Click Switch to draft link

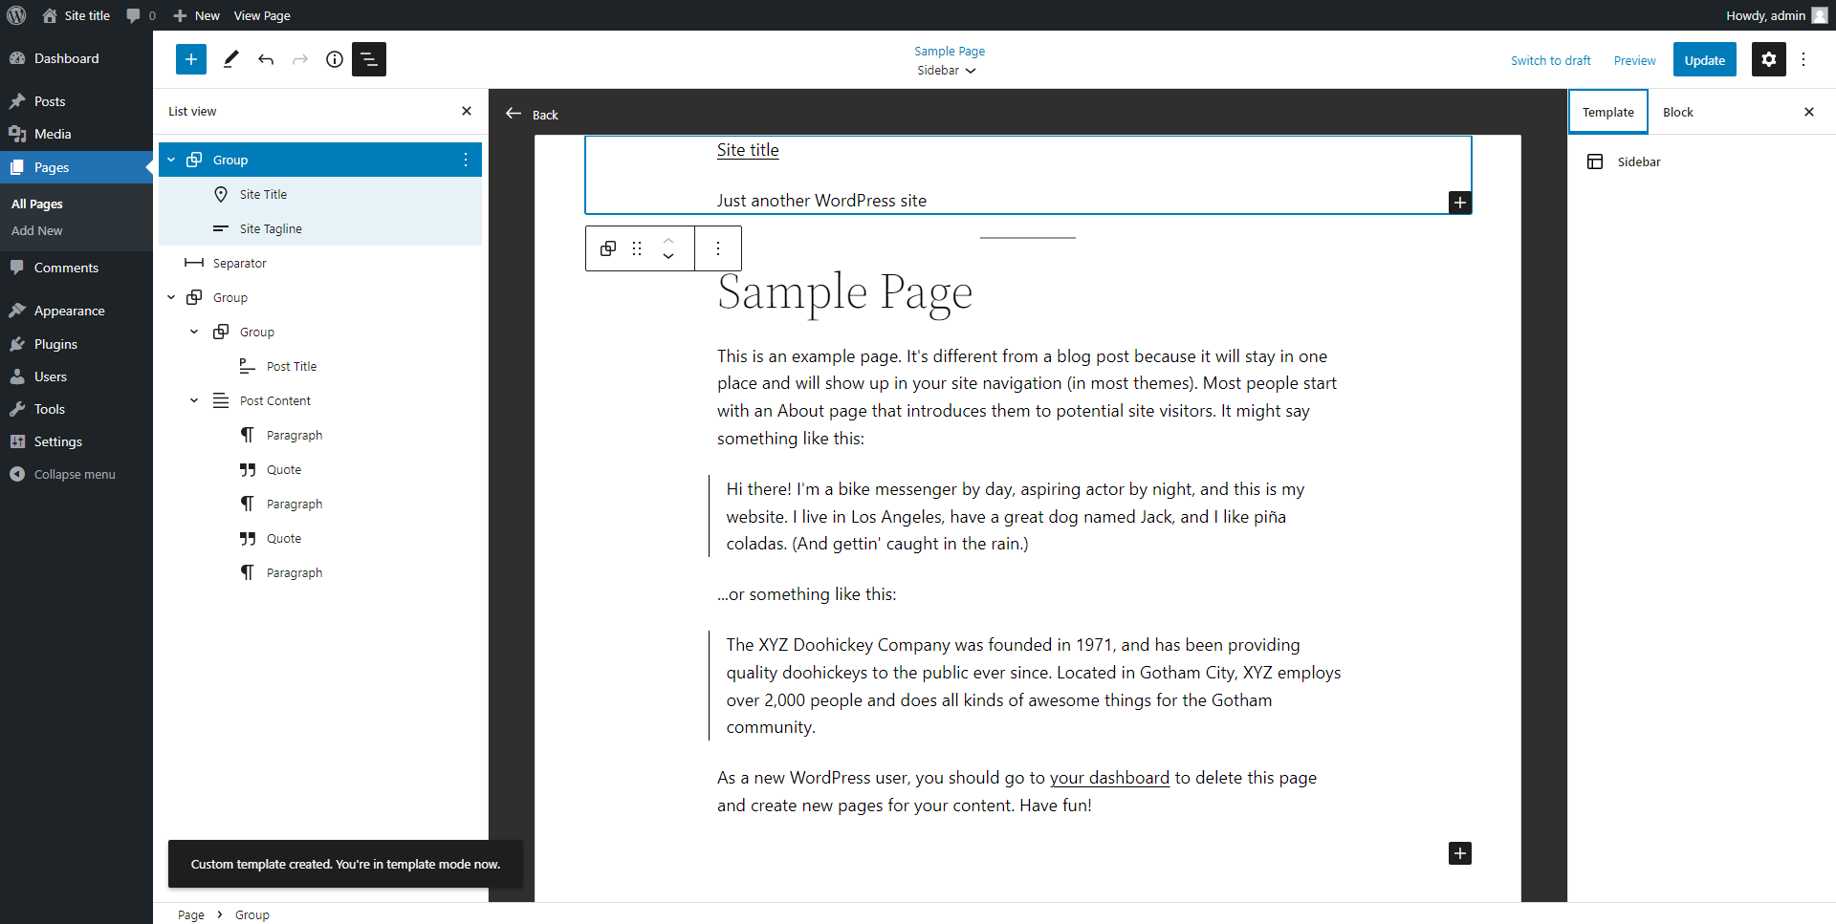pyautogui.click(x=1550, y=60)
